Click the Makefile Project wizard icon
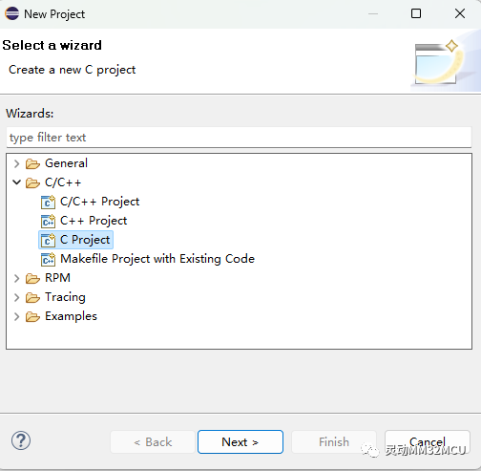481x471 pixels. [48, 259]
